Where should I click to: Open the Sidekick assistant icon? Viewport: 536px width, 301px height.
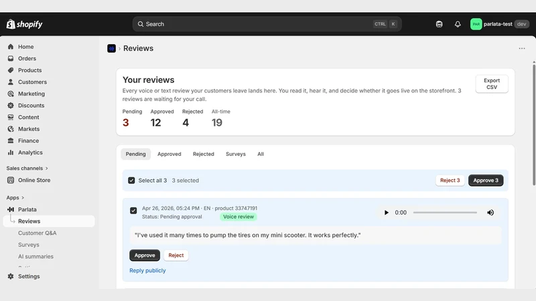coord(439,24)
